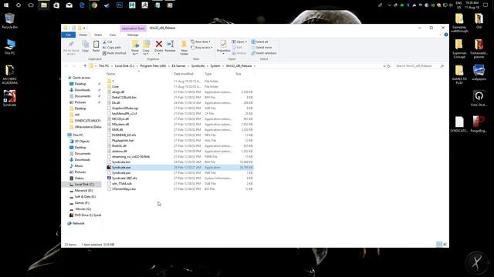The width and height of the screenshot is (494, 277).
Task: Open the Recycle Bin desktop icon
Action: pos(9,21)
